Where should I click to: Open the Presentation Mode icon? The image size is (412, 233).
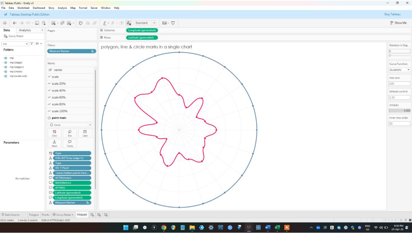173,23
